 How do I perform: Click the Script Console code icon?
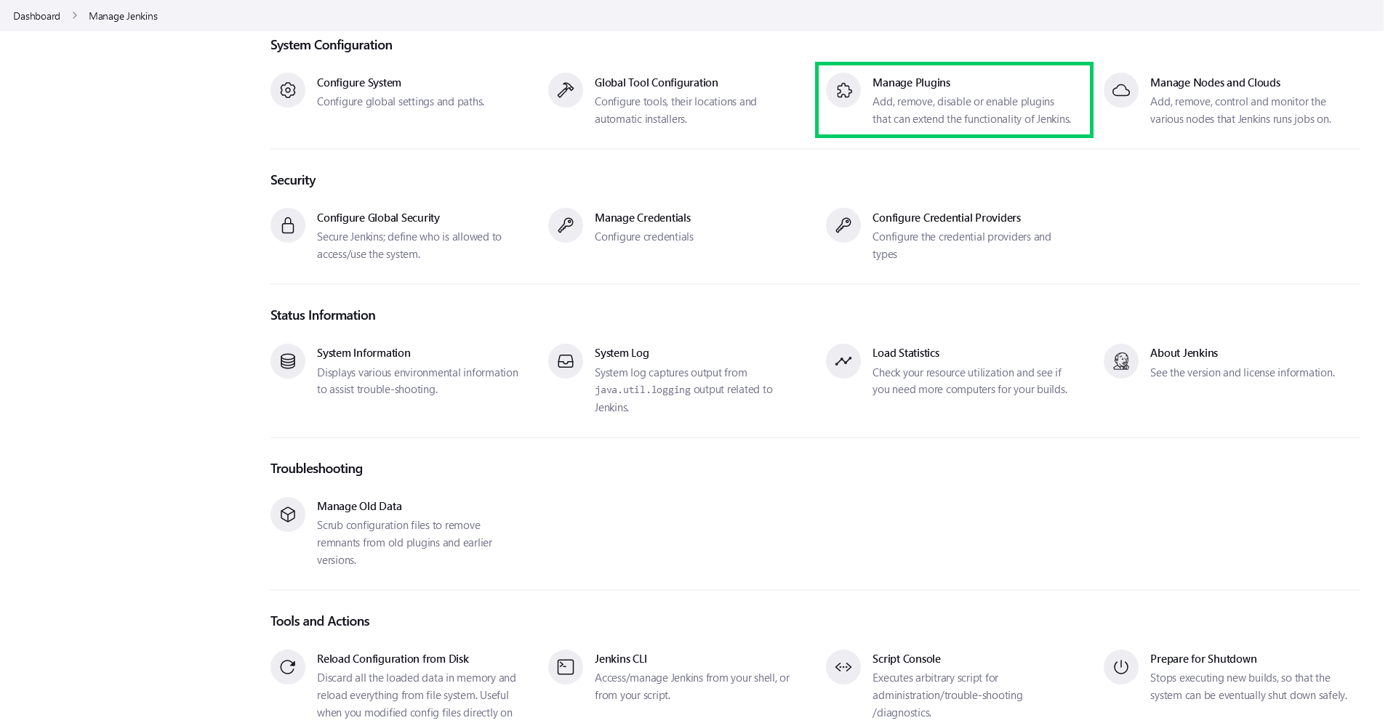843,667
